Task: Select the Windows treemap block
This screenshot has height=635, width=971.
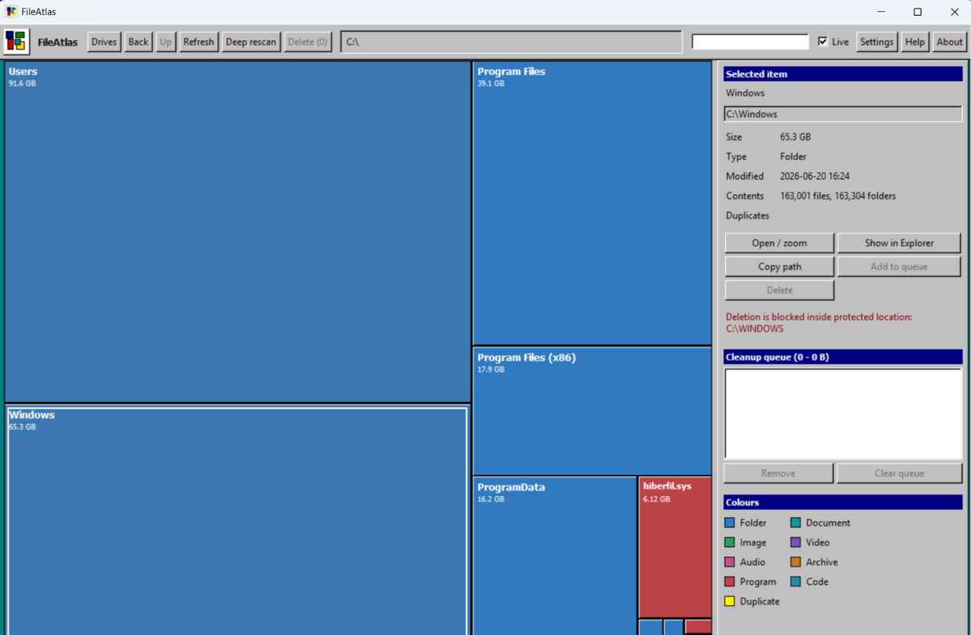Action: (x=237, y=520)
